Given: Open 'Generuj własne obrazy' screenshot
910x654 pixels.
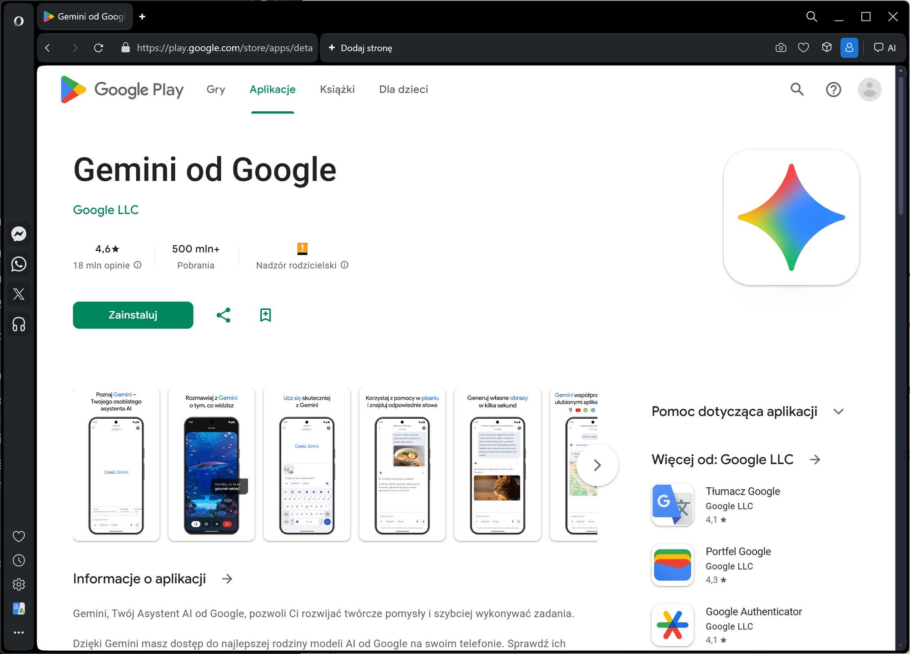Looking at the screenshot, I should tap(498, 464).
